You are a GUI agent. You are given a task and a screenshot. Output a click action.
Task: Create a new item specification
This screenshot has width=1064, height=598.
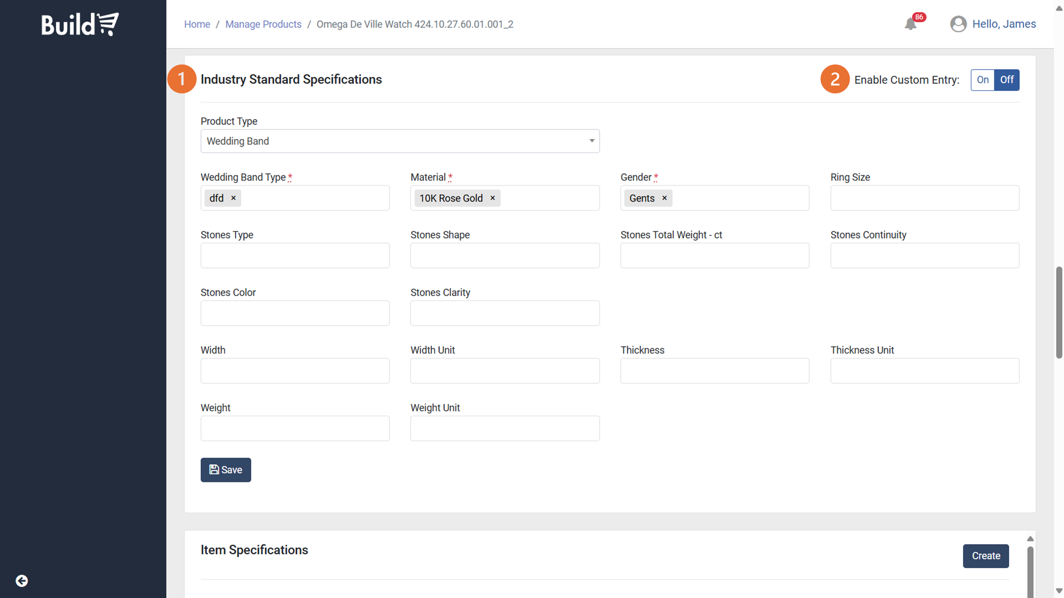click(985, 556)
